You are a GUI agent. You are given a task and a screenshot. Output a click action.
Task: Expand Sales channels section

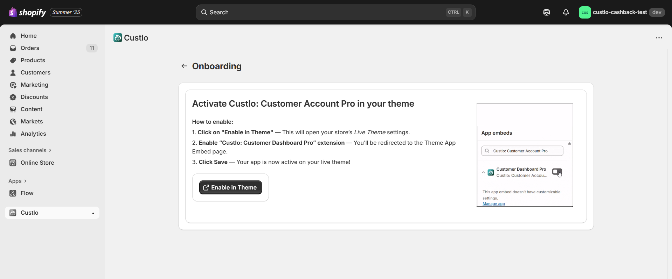point(30,150)
